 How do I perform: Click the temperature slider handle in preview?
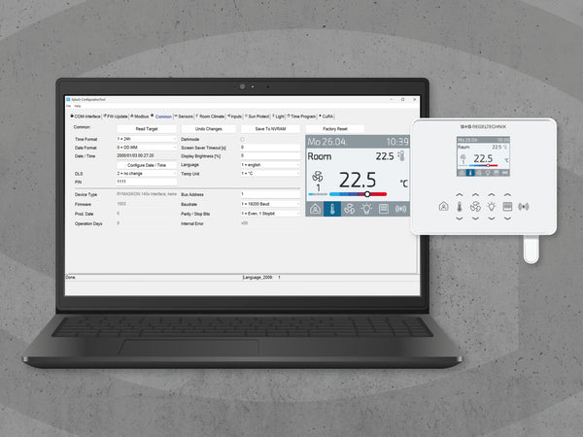pos(367,194)
